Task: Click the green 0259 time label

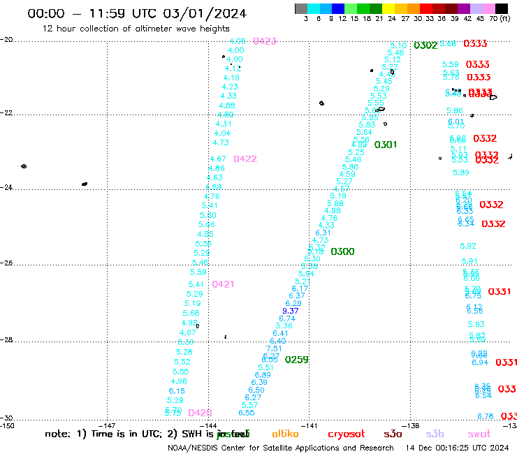Action: point(297,360)
